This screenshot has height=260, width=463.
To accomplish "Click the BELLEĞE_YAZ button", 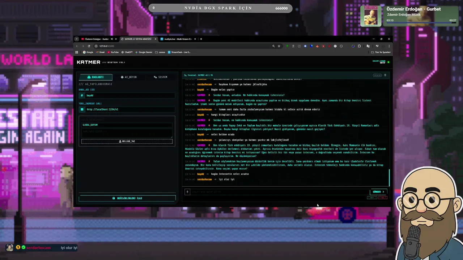I will [127, 141].
